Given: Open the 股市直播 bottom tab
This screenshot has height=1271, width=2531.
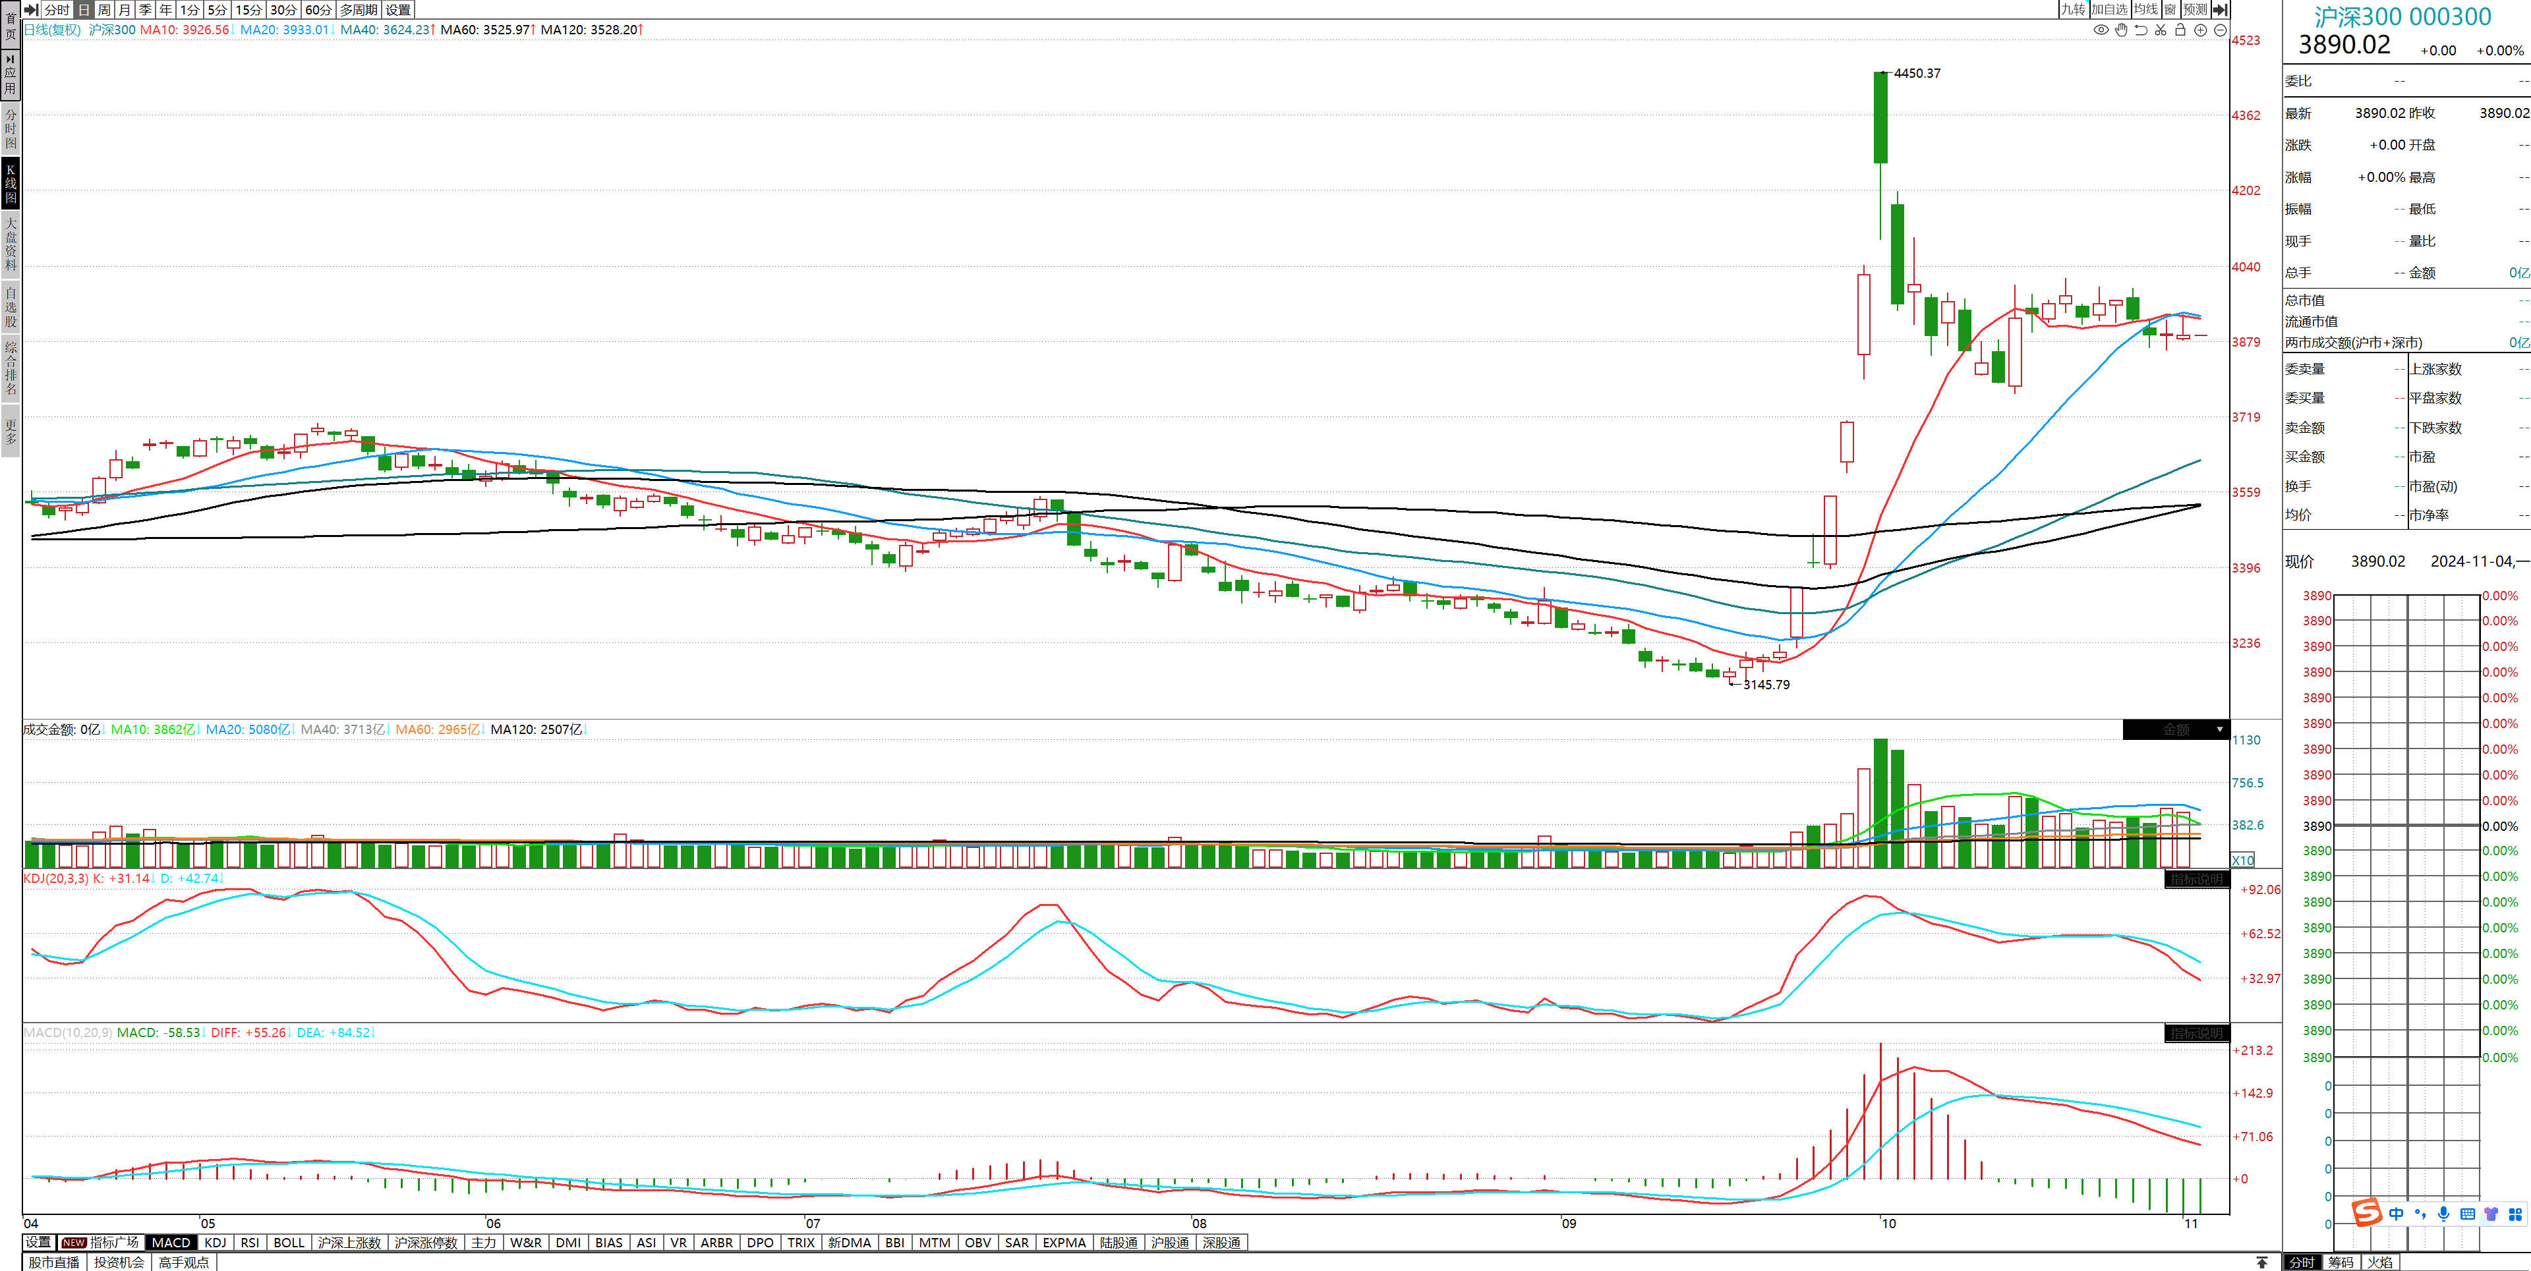Looking at the screenshot, I should point(54,1262).
